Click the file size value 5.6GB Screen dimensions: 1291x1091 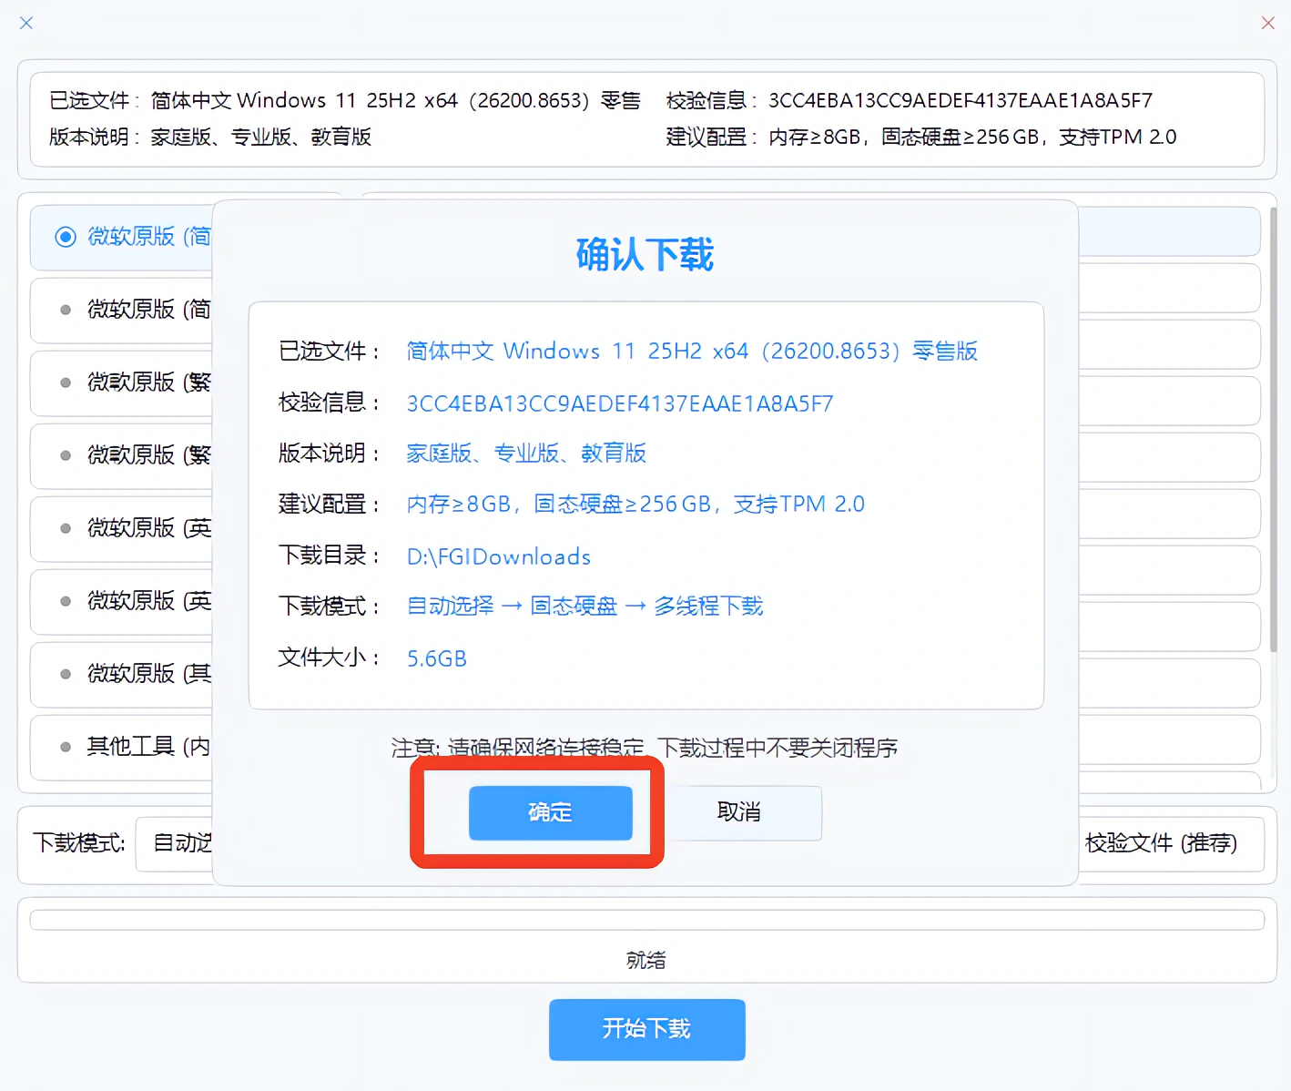pyautogui.click(x=437, y=658)
